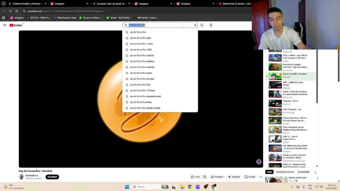
Task: Pick suggestion 'rap de fernanfloo canción'
Action: pos(160,55)
